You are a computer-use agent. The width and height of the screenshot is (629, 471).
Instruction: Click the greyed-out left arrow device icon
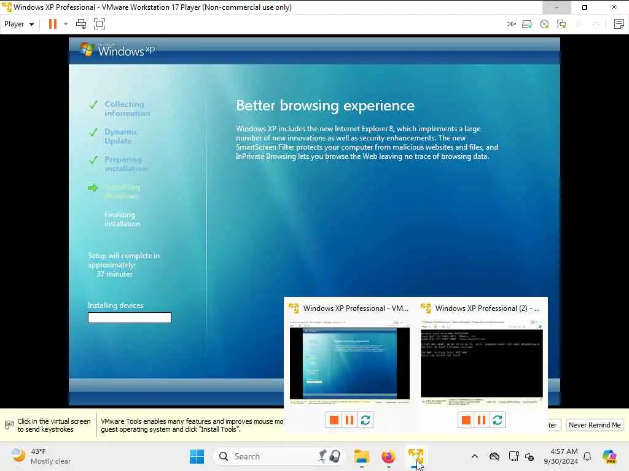pyautogui.click(x=579, y=25)
